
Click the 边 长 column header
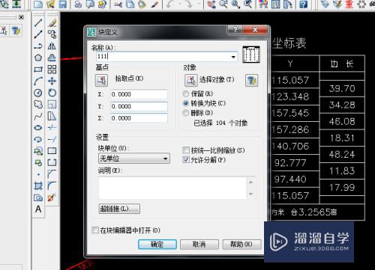click(x=342, y=64)
